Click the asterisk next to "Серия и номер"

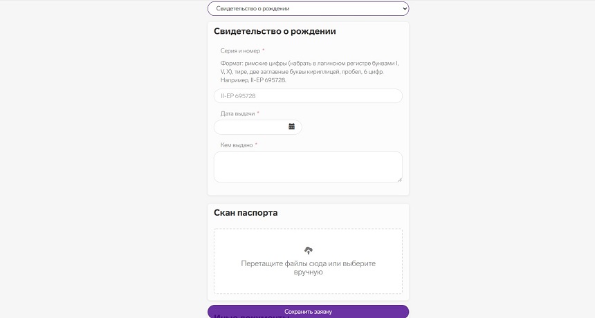tap(264, 50)
